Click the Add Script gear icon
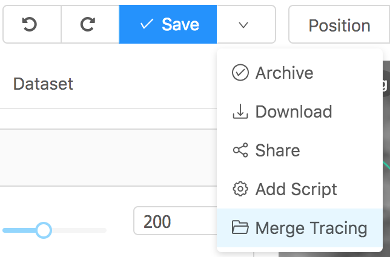This screenshot has height=257, width=390. (240, 189)
